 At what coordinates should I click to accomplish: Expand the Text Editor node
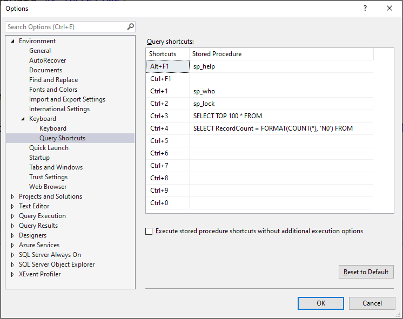tap(12, 206)
